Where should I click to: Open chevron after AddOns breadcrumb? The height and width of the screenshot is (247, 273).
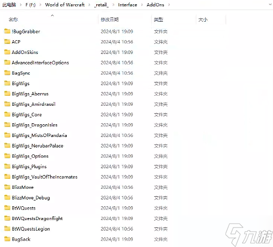[169, 5]
